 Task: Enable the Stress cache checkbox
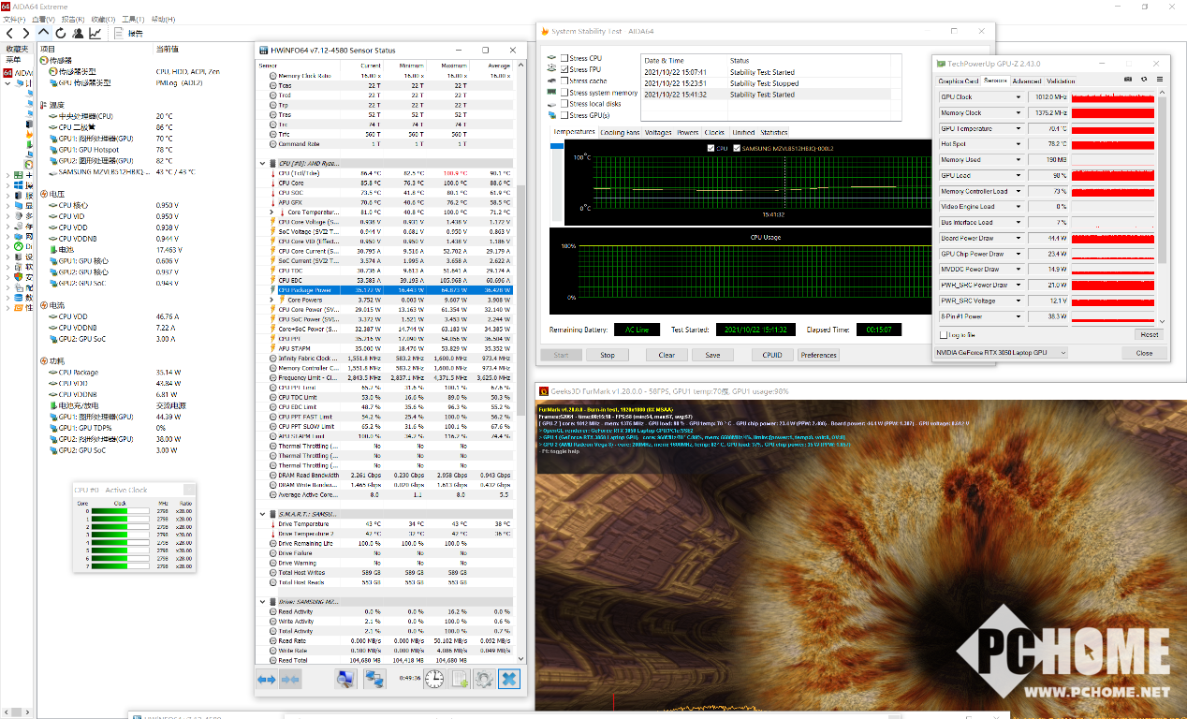pos(564,81)
